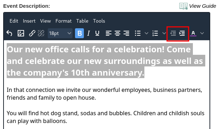The width and height of the screenshot is (218, 129).
Task: Insert an image with the picture icon
Action: click(x=21, y=33)
